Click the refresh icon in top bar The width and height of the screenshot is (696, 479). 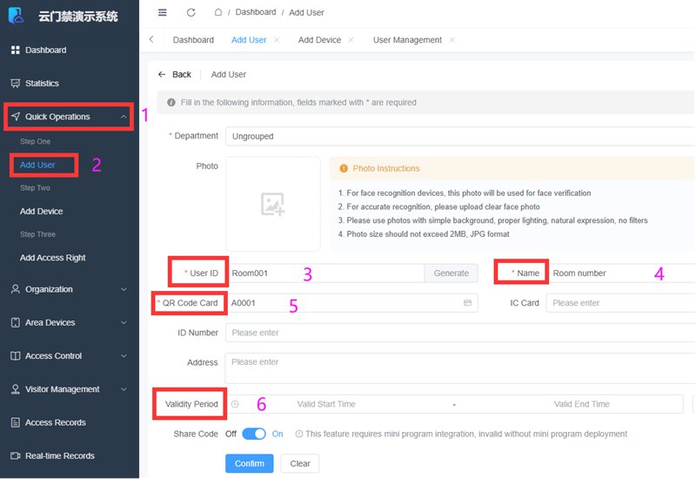[191, 13]
